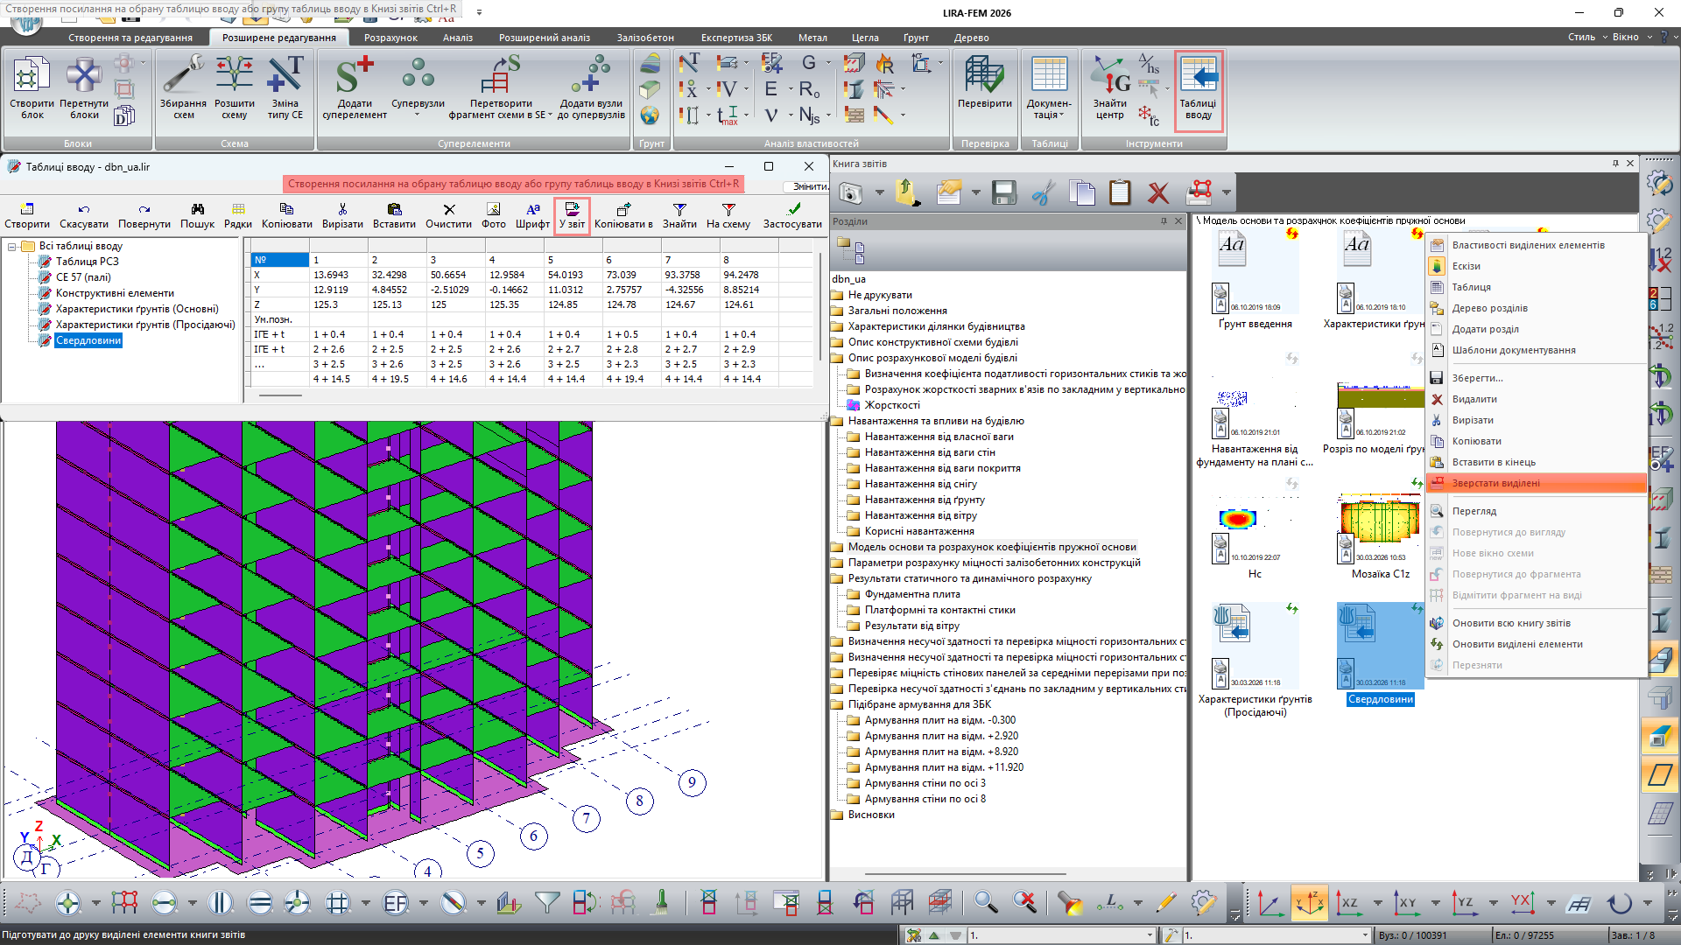Select the XZ projection view icon

point(1349,902)
